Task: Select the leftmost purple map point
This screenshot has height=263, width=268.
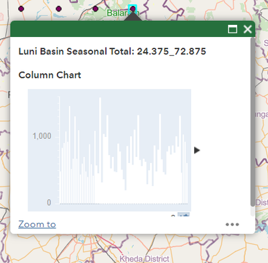Action: pyautogui.click(x=21, y=9)
